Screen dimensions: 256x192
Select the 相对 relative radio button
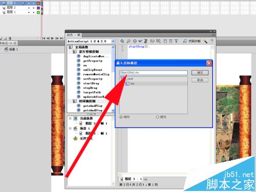121,117
